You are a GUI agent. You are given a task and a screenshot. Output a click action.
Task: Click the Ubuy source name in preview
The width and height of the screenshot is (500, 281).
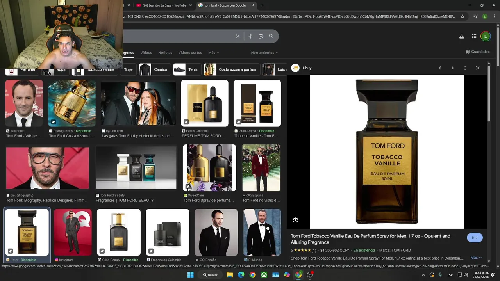coord(307,68)
